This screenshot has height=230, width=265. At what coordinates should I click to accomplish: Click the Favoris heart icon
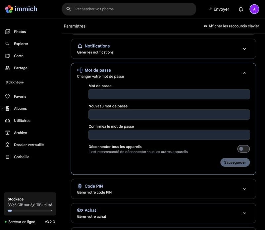(x=7, y=96)
